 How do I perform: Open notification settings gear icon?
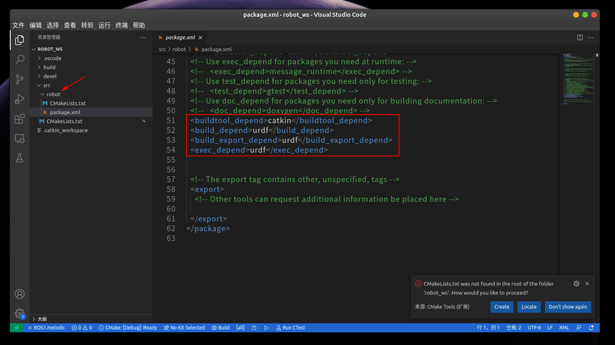pyautogui.click(x=576, y=284)
